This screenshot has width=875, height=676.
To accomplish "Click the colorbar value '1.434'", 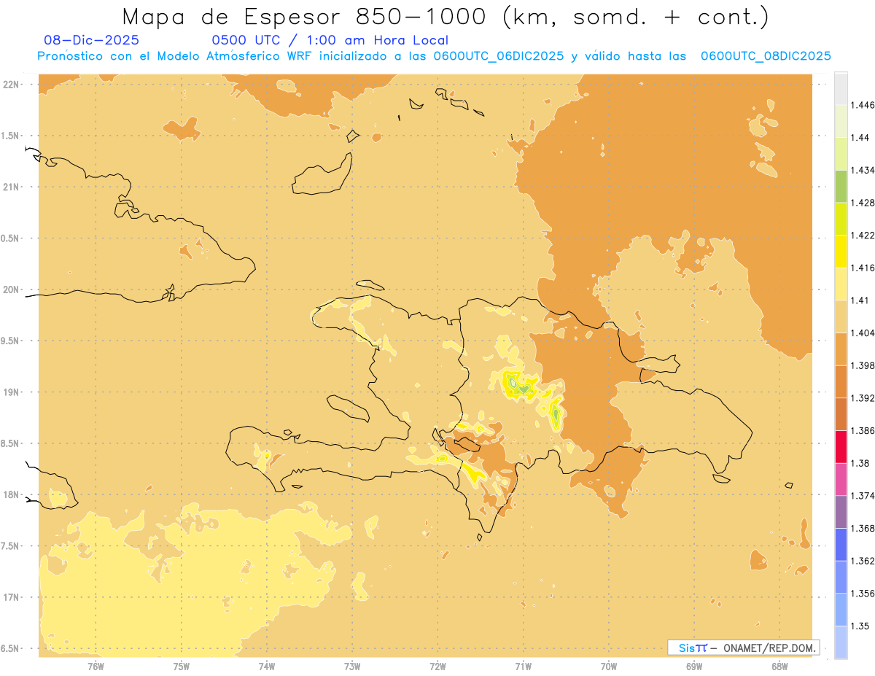I will [x=863, y=170].
